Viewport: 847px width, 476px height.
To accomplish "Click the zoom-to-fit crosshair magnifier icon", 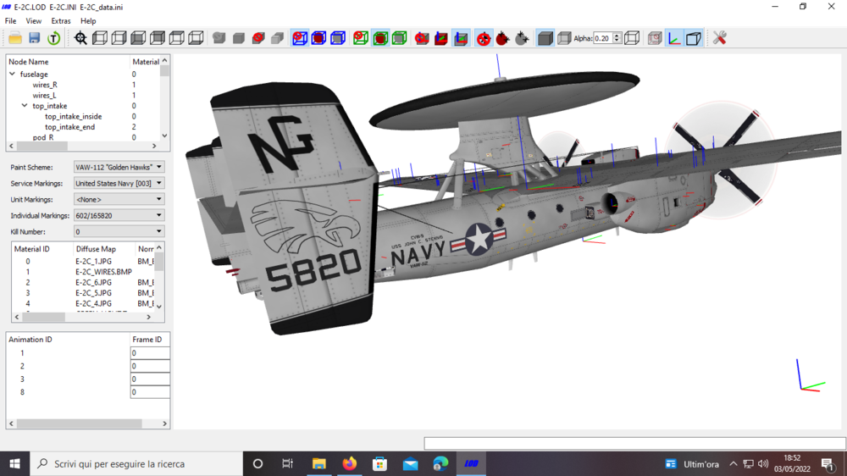I will pyautogui.click(x=80, y=38).
